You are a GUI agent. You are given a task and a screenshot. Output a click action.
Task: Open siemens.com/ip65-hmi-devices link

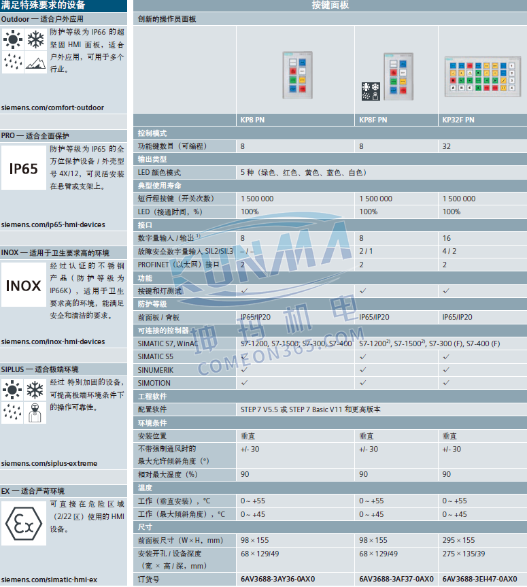pos(53,224)
